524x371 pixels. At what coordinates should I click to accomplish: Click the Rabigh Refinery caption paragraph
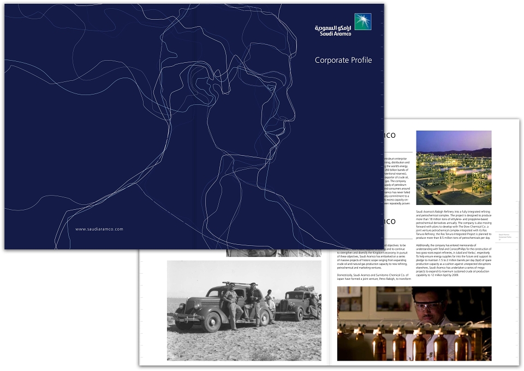454,225
